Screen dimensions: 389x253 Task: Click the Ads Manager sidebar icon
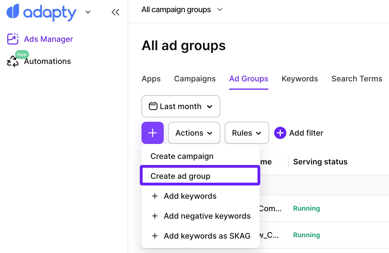12,39
